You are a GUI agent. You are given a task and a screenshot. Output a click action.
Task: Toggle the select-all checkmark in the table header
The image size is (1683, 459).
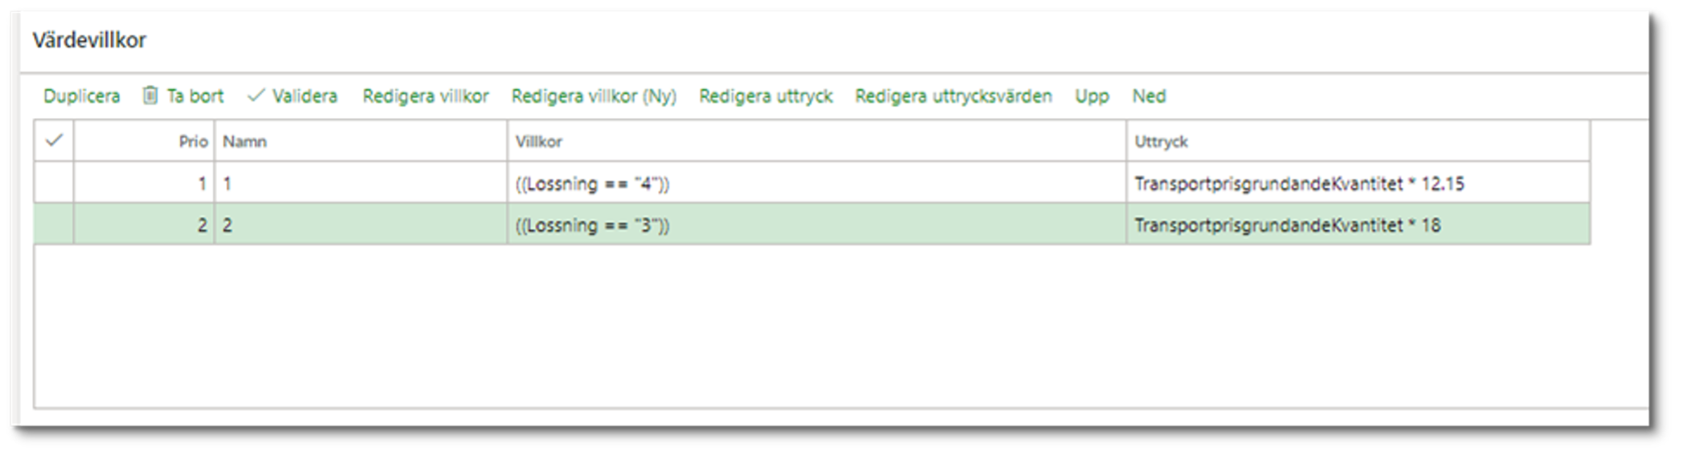click(54, 140)
